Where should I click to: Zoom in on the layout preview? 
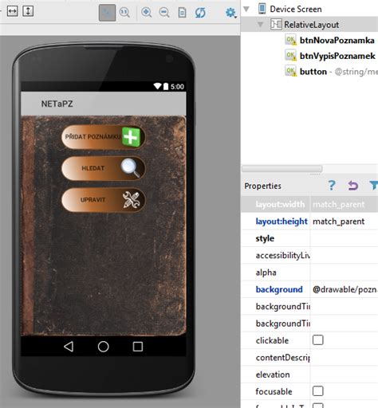tap(147, 13)
